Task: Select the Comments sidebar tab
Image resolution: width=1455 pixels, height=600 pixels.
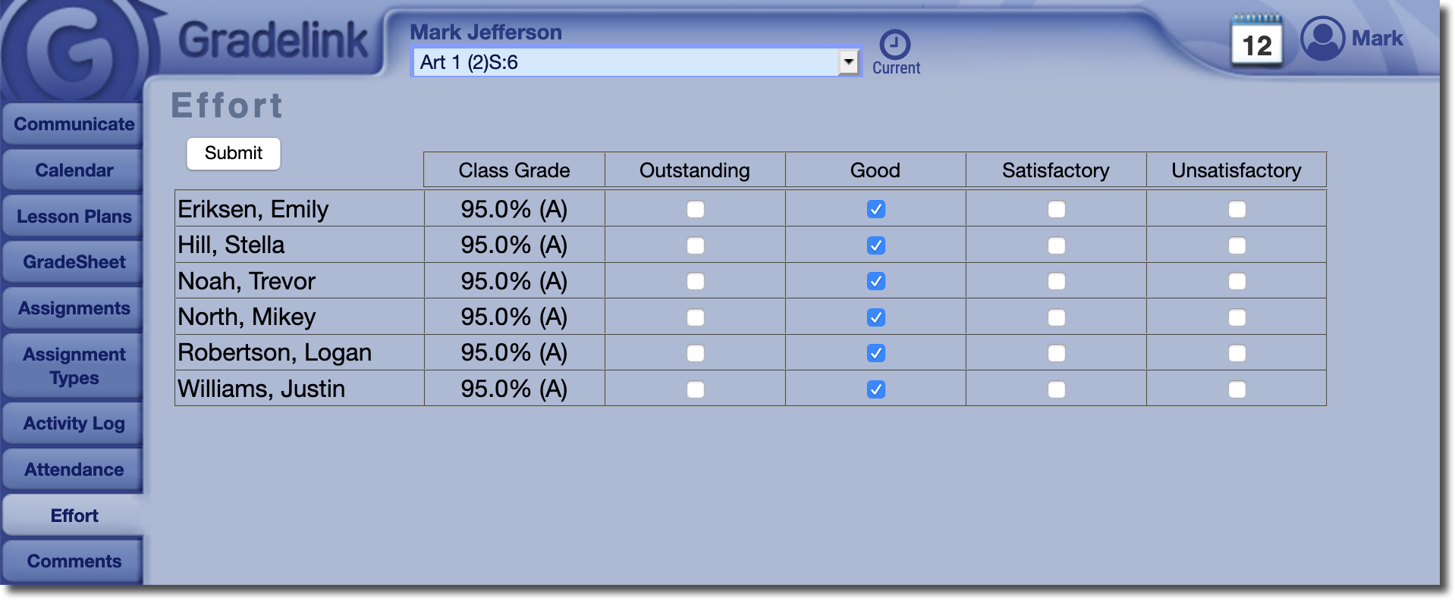Action: coord(74,561)
